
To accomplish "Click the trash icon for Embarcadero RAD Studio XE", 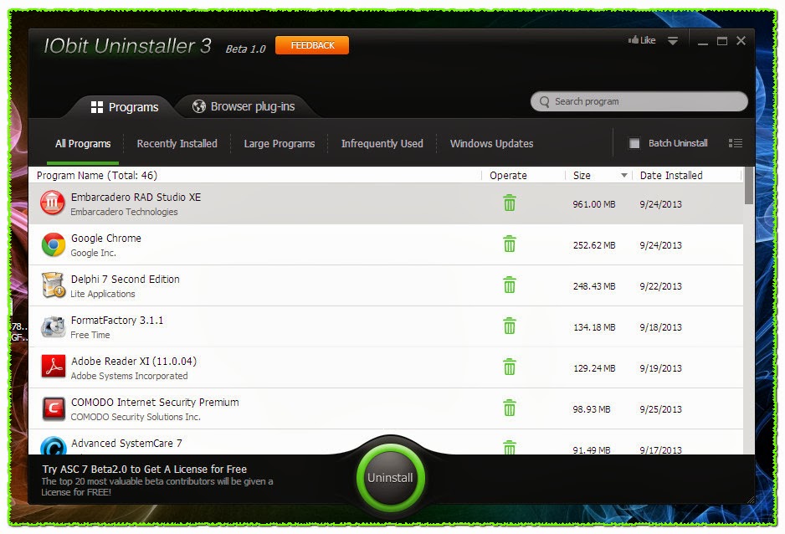I will 509,203.
